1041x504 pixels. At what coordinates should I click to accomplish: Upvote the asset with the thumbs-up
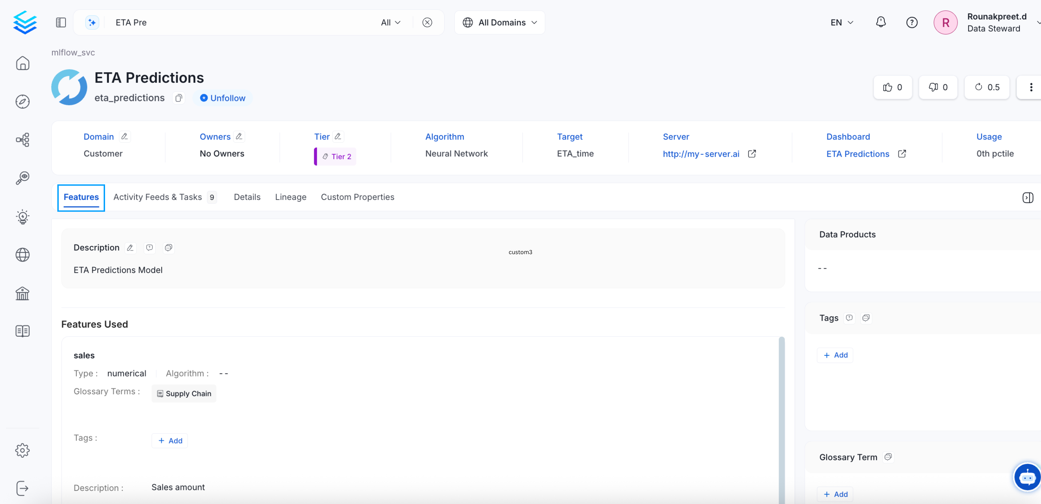893,87
